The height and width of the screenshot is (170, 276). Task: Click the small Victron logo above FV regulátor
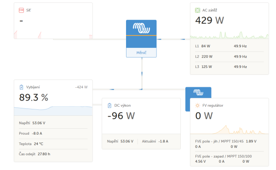[198, 92]
